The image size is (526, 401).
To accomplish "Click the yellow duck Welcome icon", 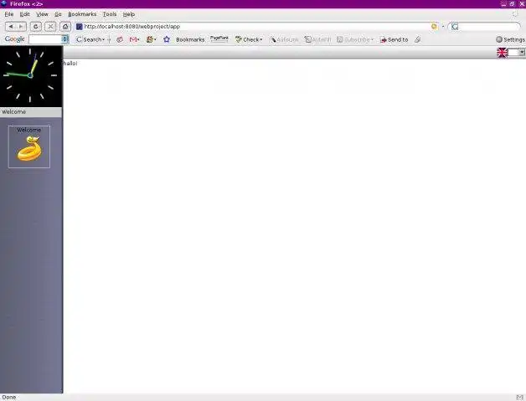I will pos(30,149).
